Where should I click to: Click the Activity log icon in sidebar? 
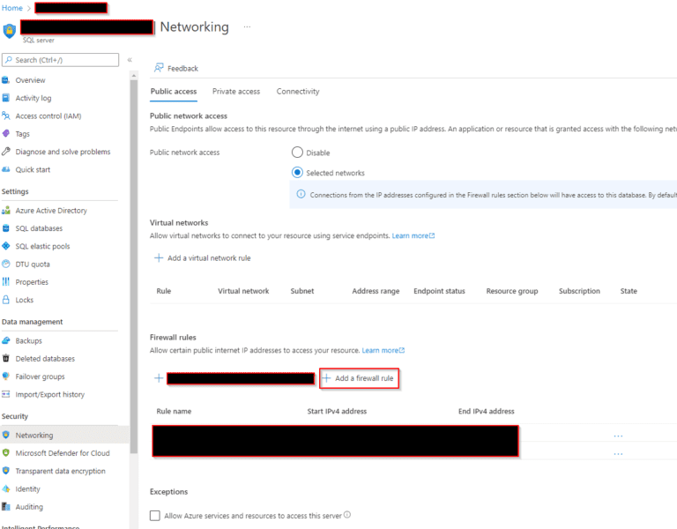point(6,98)
